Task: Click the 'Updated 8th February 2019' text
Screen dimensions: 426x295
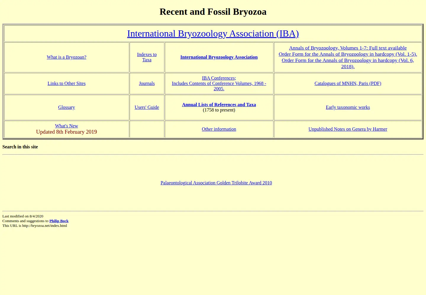Action: click(x=67, y=132)
